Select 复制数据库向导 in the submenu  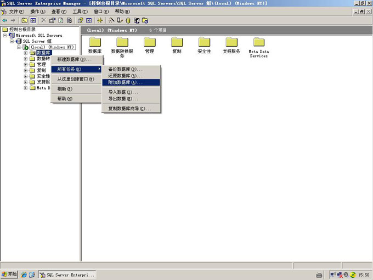click(x=131, y=109)
